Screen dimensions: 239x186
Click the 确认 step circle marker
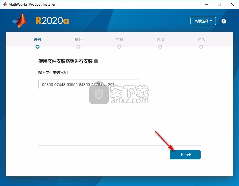201,47
